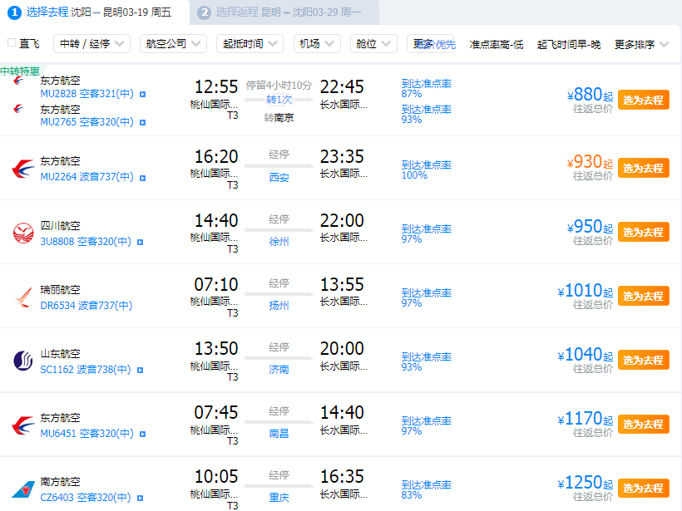
Task: Open the 更多 filter button
Action: (x=430, y=44)
